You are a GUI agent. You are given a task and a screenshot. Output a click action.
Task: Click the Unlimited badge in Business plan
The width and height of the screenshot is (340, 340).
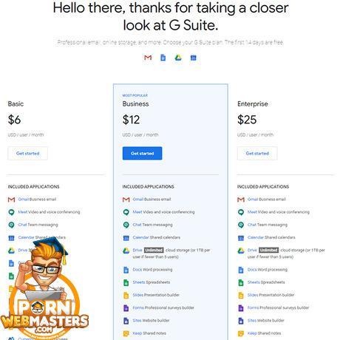coord(154,250)
